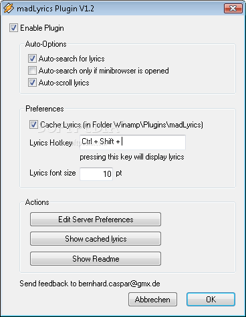Click the bernhard.caspar@gmx.de feedback address
This screenshot has height=317, width=246.
119,284
